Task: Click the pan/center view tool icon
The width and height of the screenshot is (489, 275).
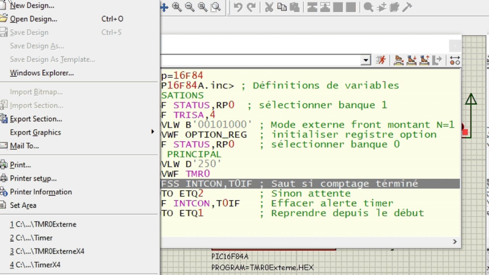Action: coord(164,7)
